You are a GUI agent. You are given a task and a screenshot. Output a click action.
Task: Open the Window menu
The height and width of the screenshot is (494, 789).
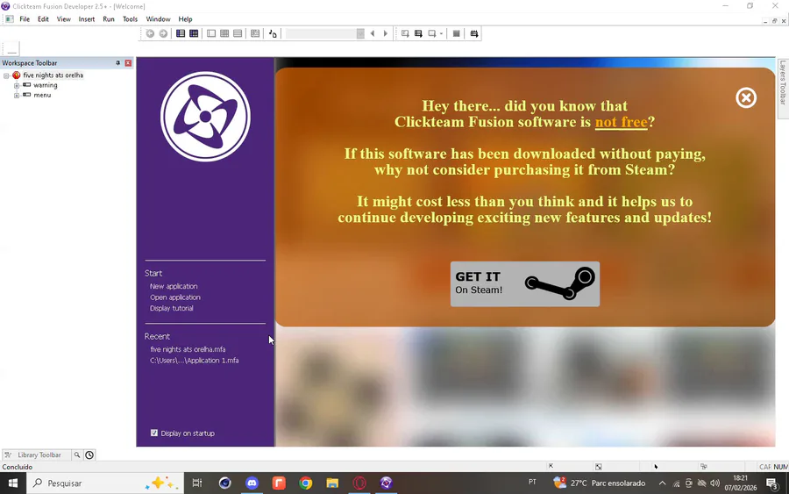point(158,19)
